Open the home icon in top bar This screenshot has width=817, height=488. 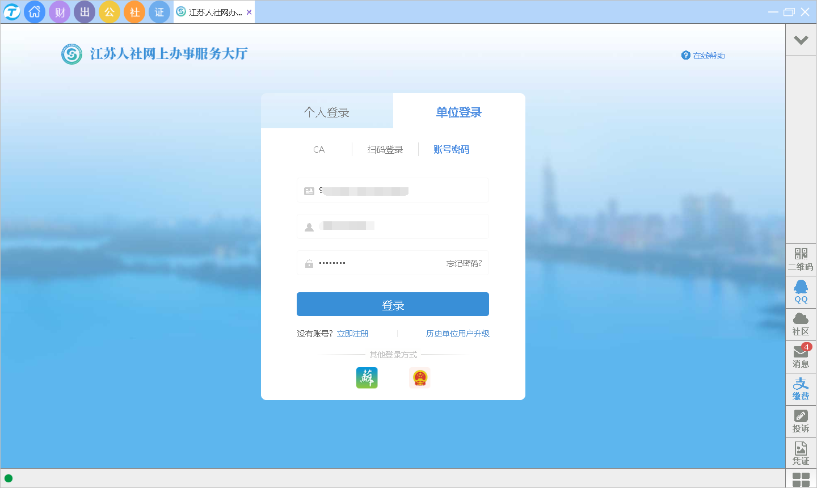[x=35, y=12]
